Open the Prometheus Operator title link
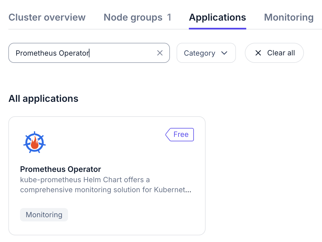The width and height of the screenshot is (322, 242). 60,169
